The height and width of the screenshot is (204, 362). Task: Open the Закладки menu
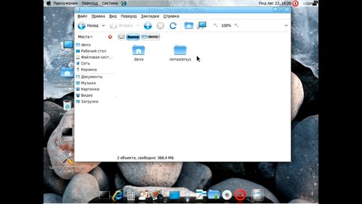tap(150, 16)
